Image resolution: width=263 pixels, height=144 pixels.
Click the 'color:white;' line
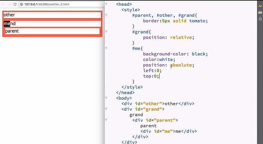click(x=159, y=60)
